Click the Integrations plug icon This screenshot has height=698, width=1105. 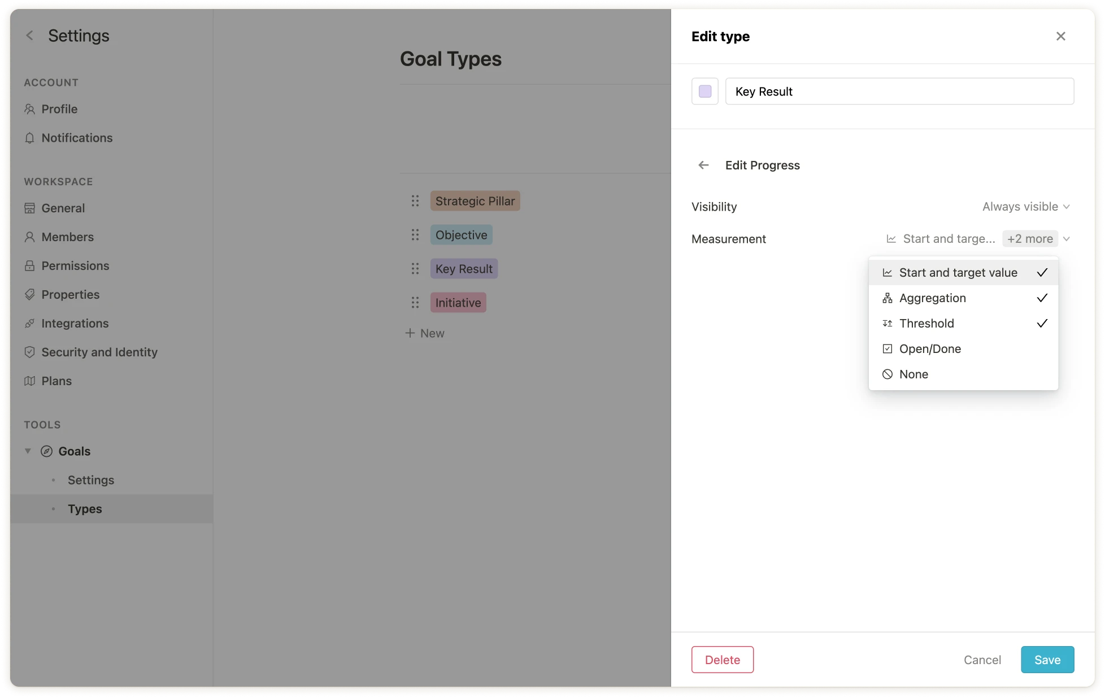click(30, 324)
